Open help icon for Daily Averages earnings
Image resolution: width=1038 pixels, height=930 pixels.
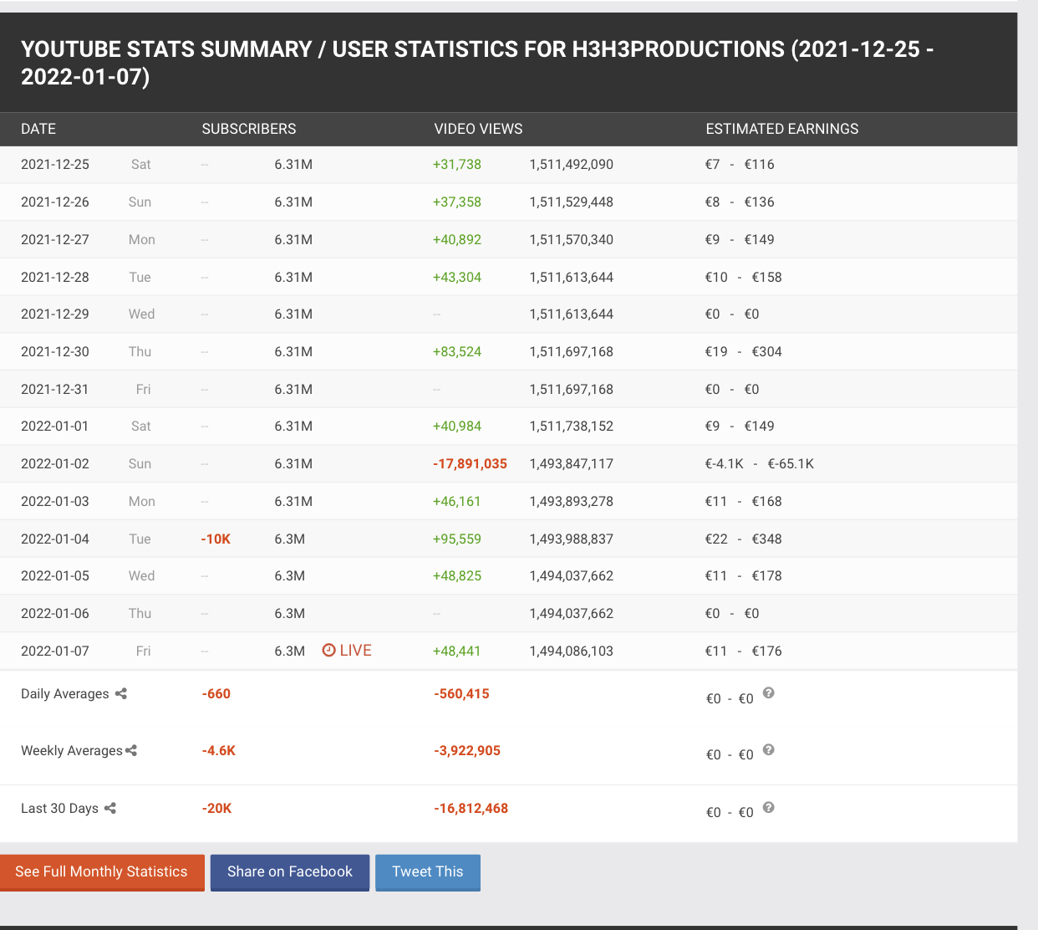click(769, 692)
